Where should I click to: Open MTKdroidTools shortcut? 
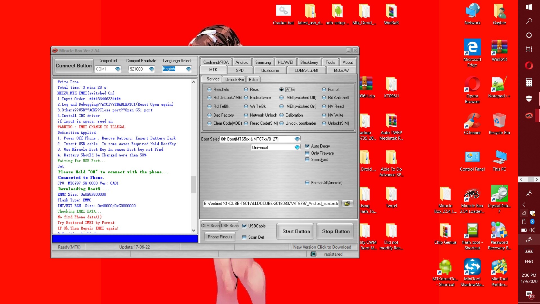click(445, 273)
